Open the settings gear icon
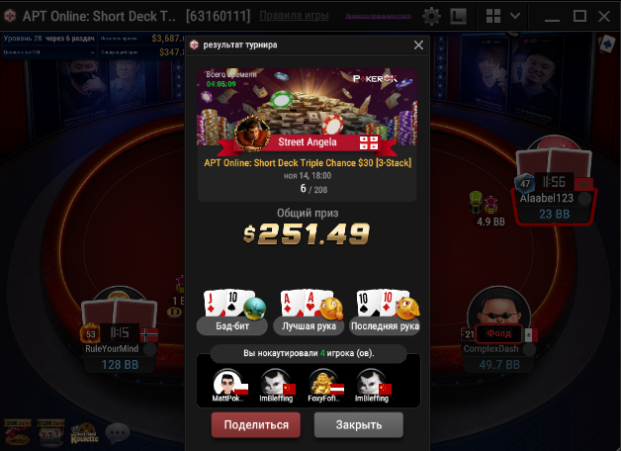 (x=432, y=16)
